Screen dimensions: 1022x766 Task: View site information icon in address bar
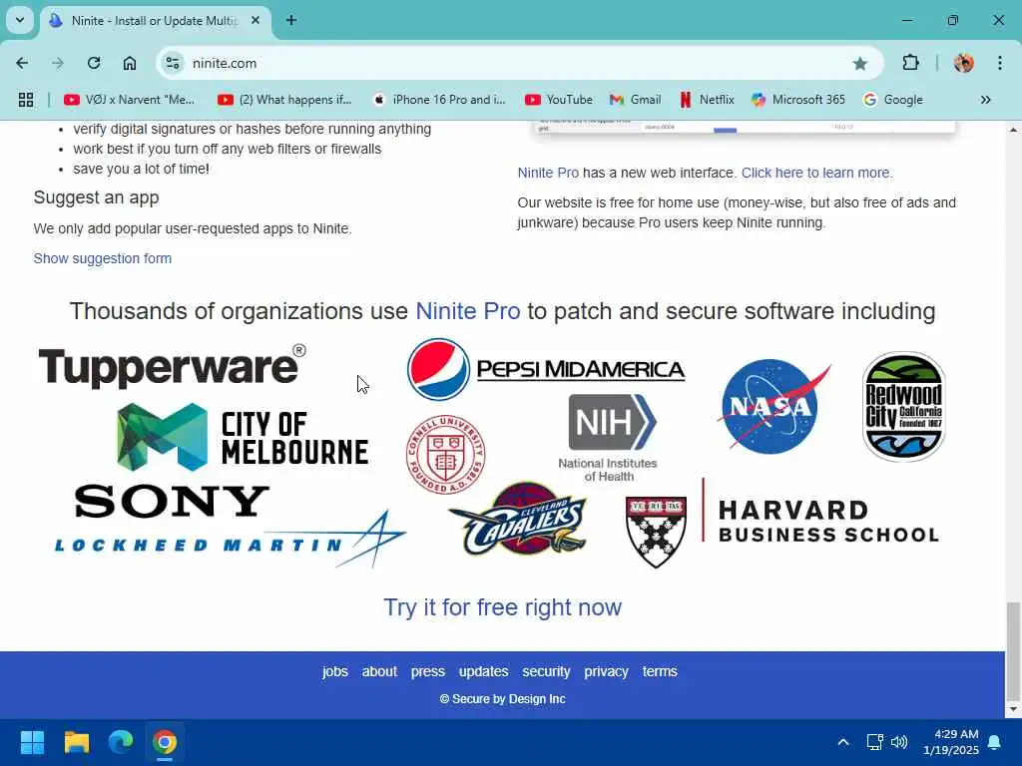(x=173, y=63)
